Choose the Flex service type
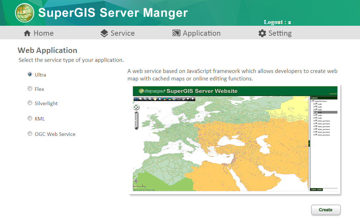Viewport: 360px width, 221px height. tap(30, 89)
